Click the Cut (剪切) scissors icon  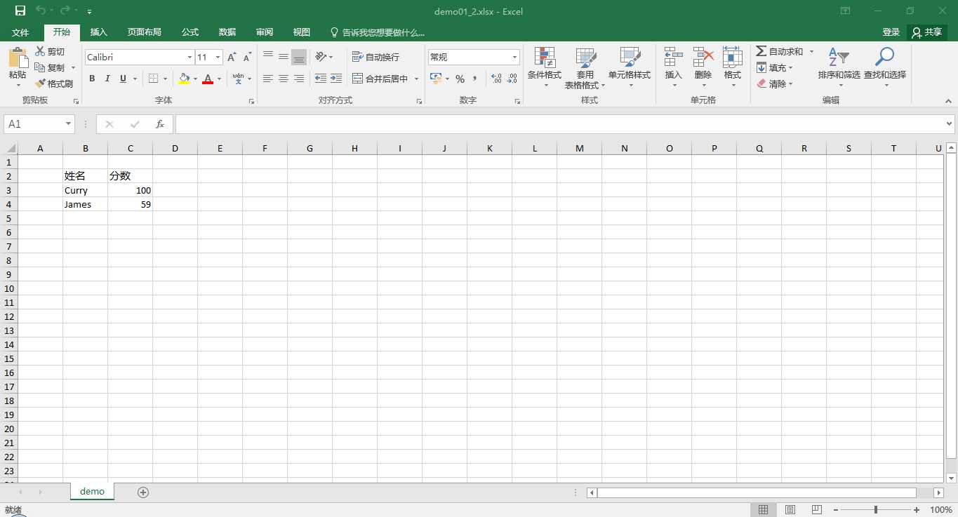tap(40, 51)
